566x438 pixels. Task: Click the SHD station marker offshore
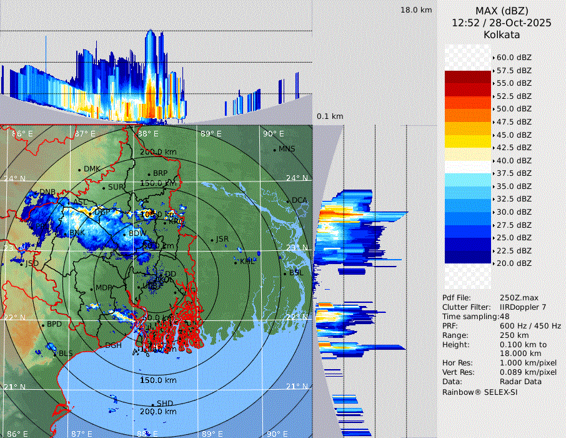152,404
